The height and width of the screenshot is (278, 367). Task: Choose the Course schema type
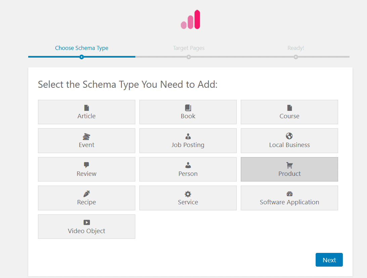click(x=289, y=112)
